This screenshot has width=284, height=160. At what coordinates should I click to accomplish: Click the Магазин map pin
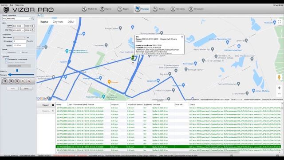coord(275,22)
